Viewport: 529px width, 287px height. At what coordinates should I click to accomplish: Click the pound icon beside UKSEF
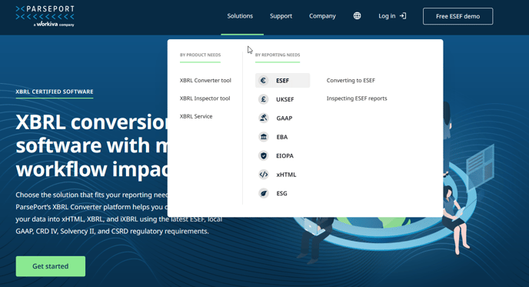[264, 99]
